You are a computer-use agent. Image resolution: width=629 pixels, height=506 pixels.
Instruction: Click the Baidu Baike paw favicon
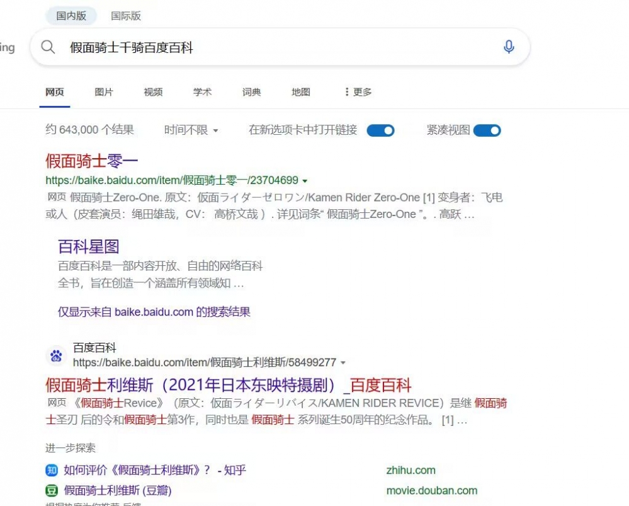[x=56, y=355]
